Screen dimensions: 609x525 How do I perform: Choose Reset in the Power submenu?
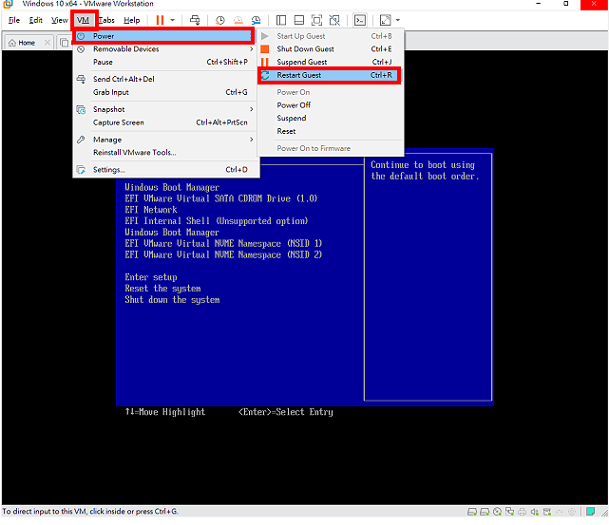[x=330, y=131]
